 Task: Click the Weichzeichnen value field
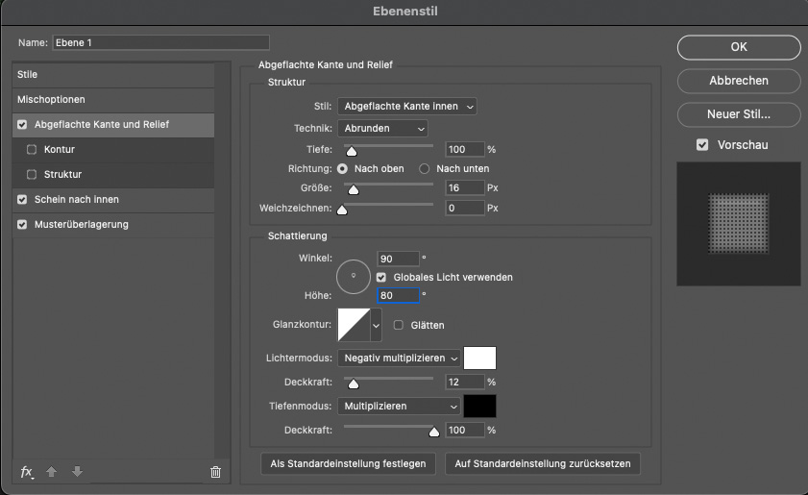pos(465,209)
